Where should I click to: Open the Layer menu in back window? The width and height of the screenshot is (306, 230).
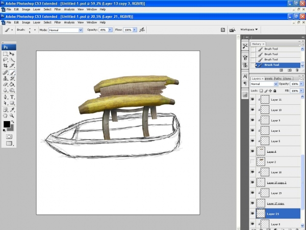point(37,9)
